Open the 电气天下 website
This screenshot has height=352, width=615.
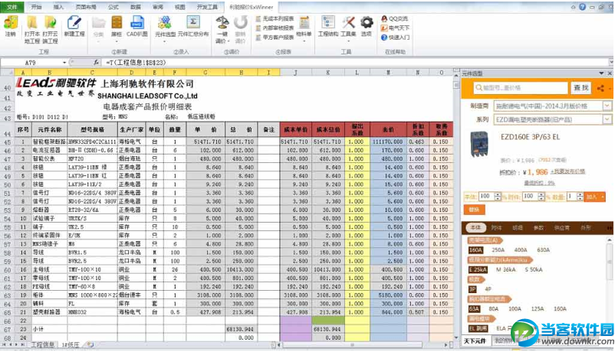click(395, 28)
